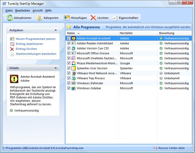Click Rescue Center aktiv status text
Image resolution: width=195 pixels, height=153 pixels.
(172, 148)
